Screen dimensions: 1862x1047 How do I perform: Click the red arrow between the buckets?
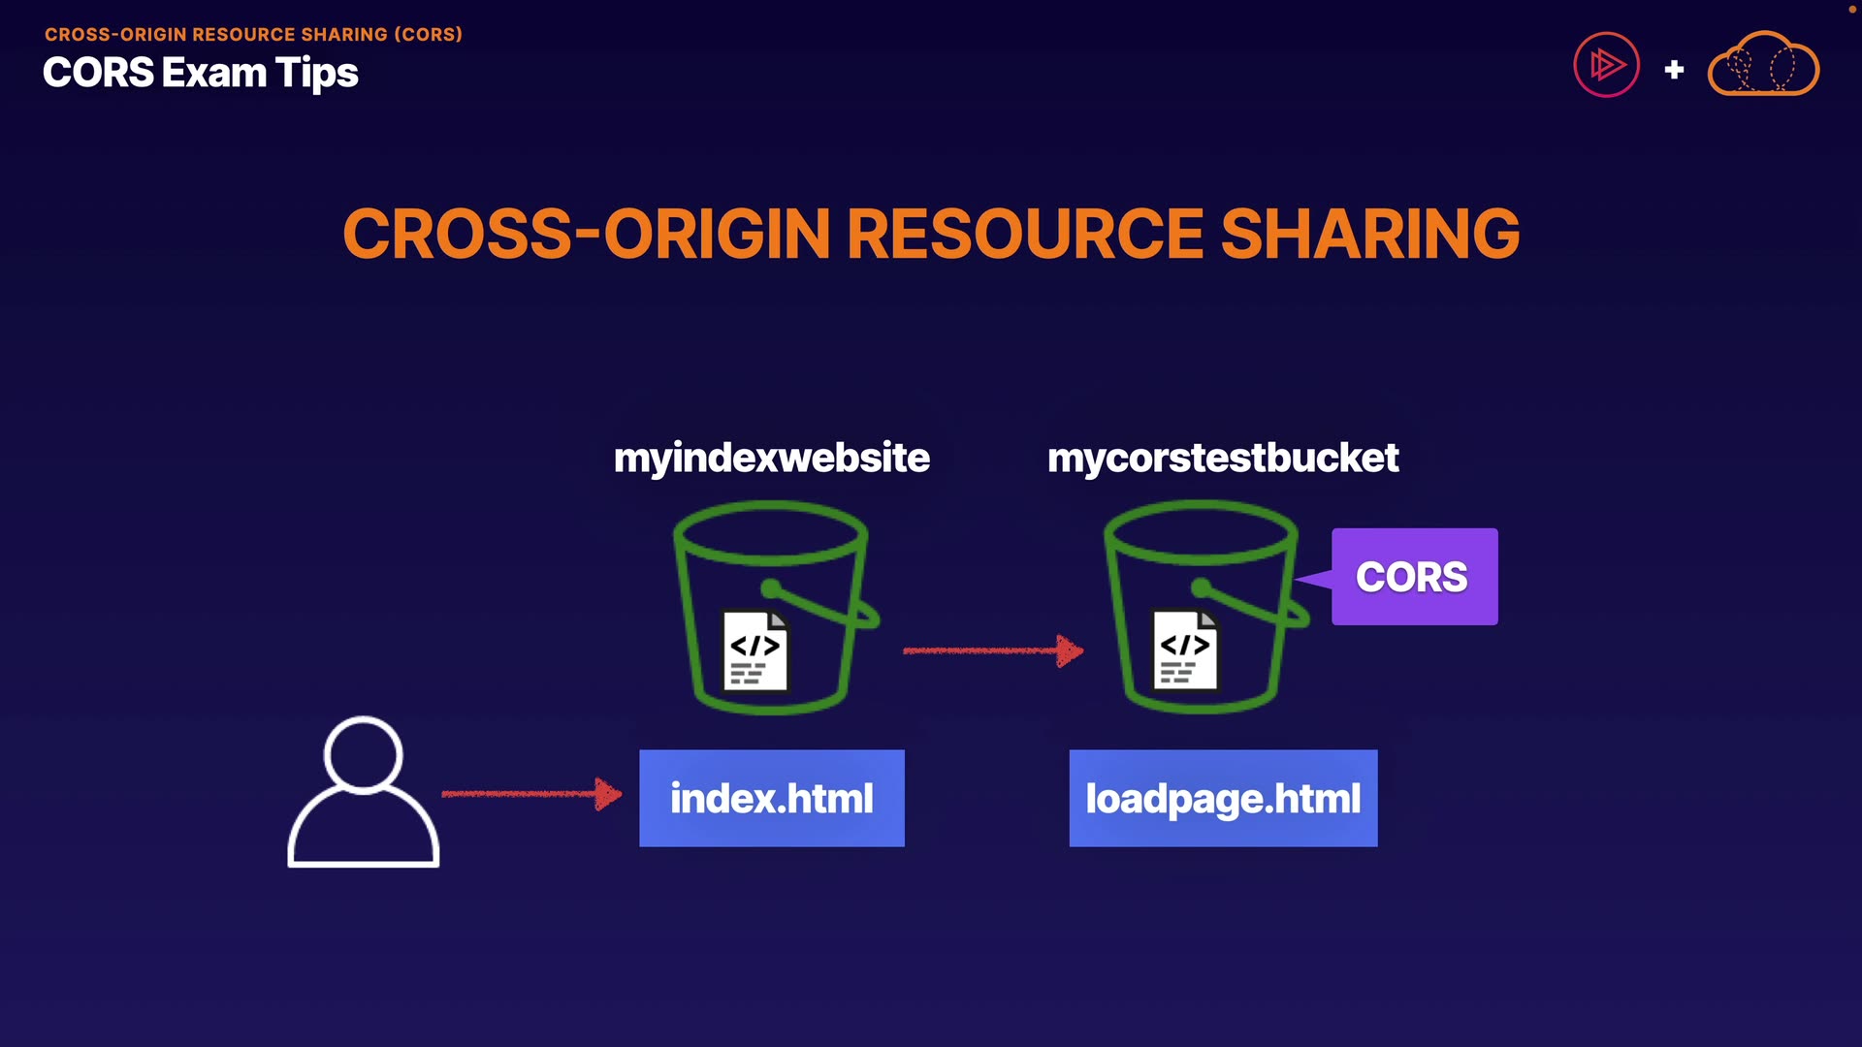(992, 650)
